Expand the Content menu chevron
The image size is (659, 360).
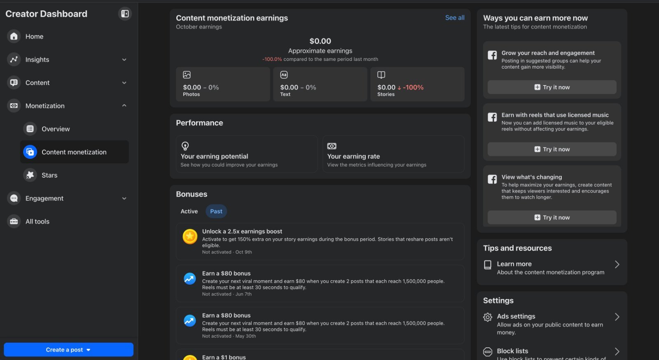(x=124, y=83)
